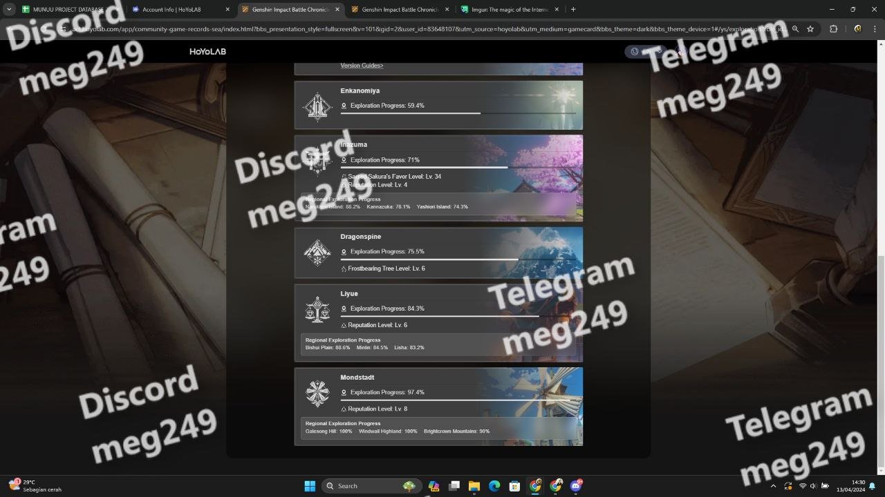Click 'Galesong Hill: 100%' text
The width and height of the screenshot is (885, 497).
329,431
